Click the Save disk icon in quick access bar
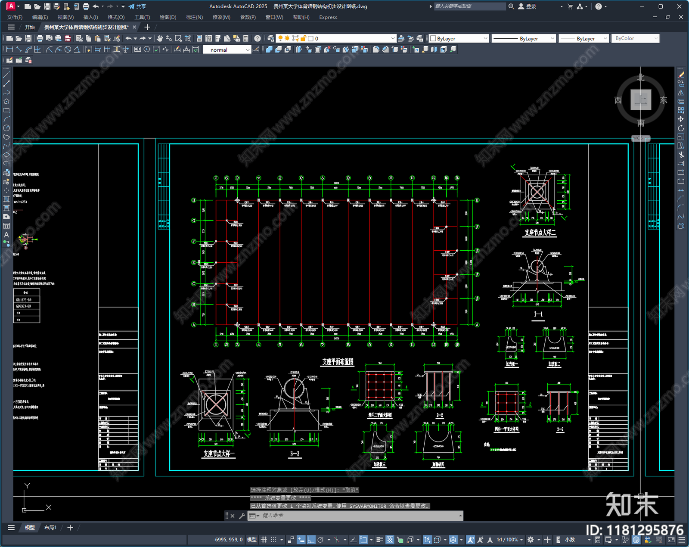Screen dimensions: 689x547 click(47, 6)
